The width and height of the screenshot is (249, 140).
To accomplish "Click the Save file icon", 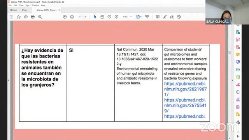I will (x=11, y=17).
